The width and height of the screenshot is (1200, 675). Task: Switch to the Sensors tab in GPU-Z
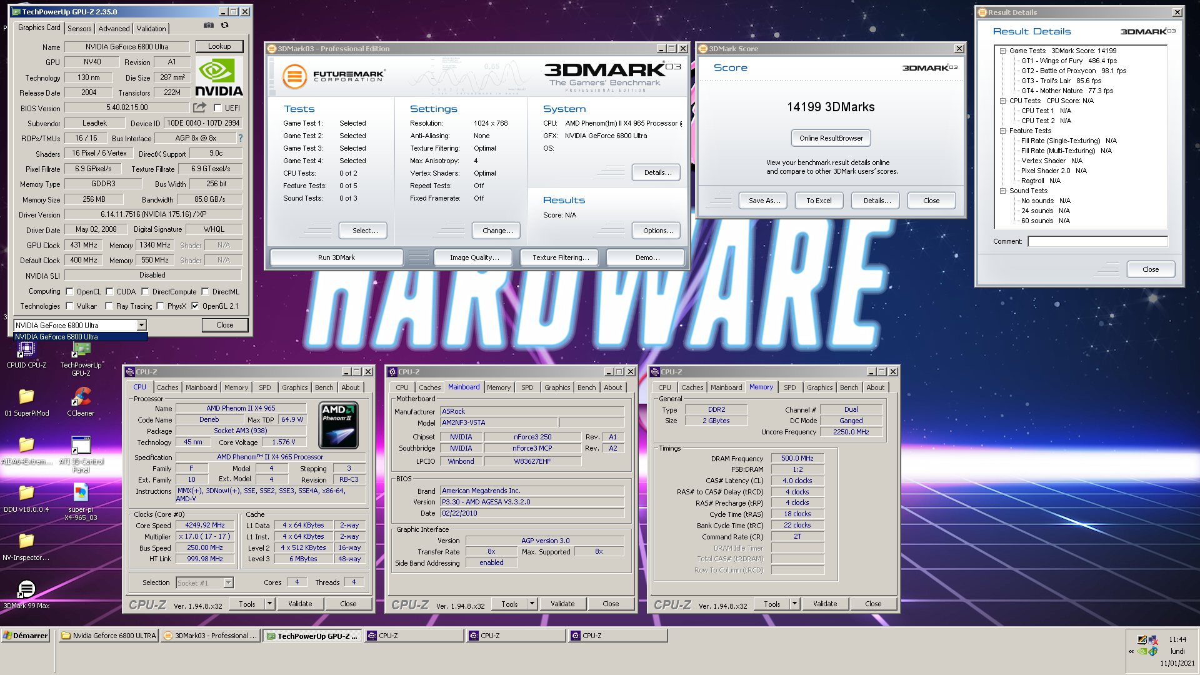[79, 28]
